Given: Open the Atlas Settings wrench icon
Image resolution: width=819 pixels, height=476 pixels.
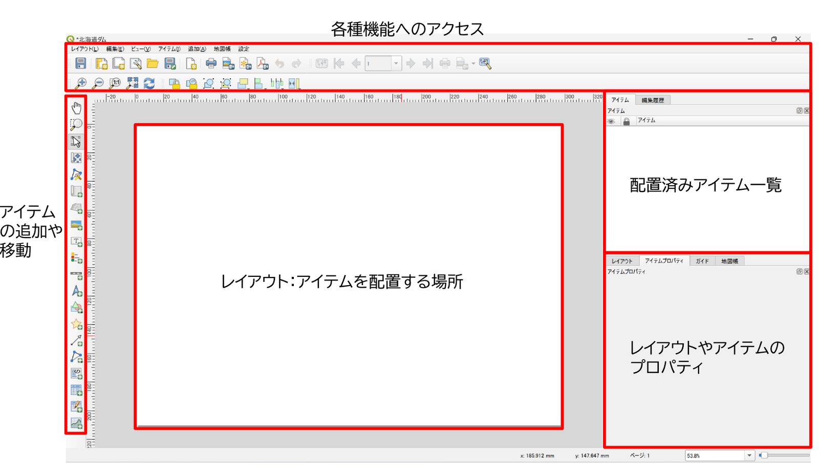Looking at the screenshot, I should pos(485,63).
